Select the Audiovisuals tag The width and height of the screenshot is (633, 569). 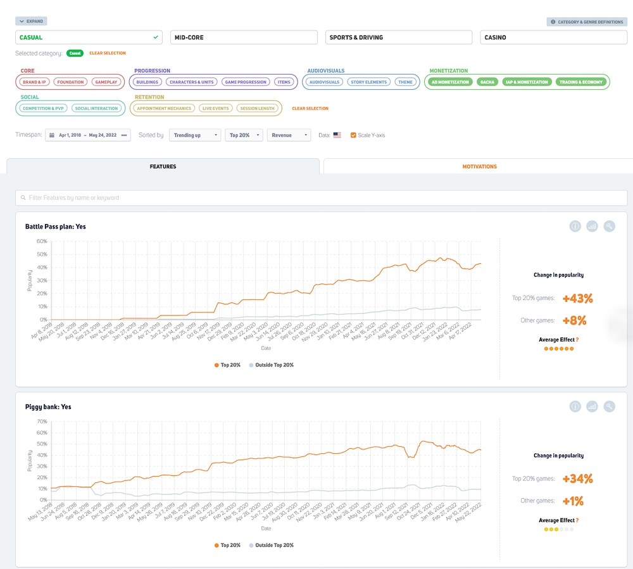pos(325,82)
